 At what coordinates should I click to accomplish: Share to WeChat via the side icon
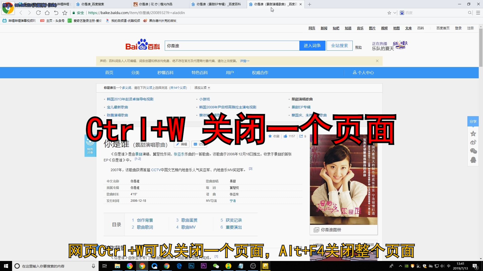473,151
